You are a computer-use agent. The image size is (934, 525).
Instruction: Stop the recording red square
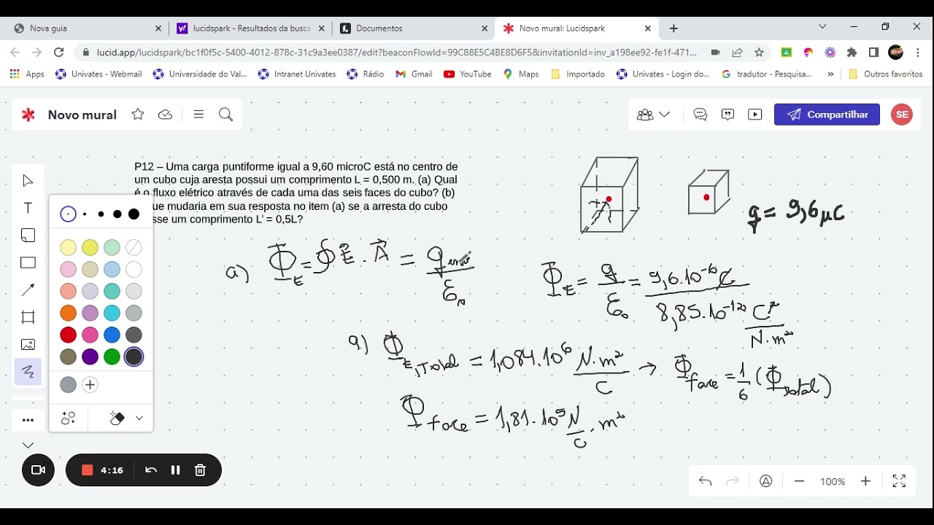tap(88, 470)
